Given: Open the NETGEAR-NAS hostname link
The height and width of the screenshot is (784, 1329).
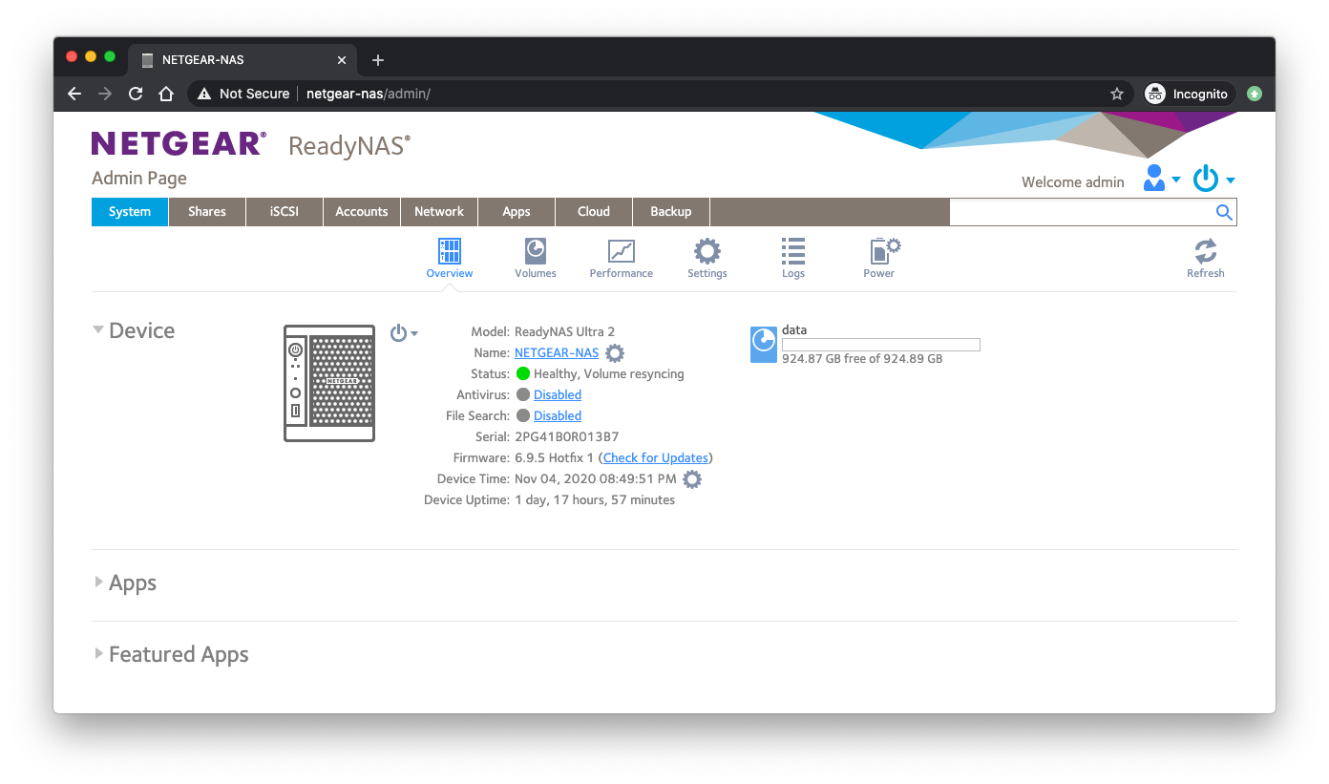Looking at the screenshot, I should (x=557, y=352).
